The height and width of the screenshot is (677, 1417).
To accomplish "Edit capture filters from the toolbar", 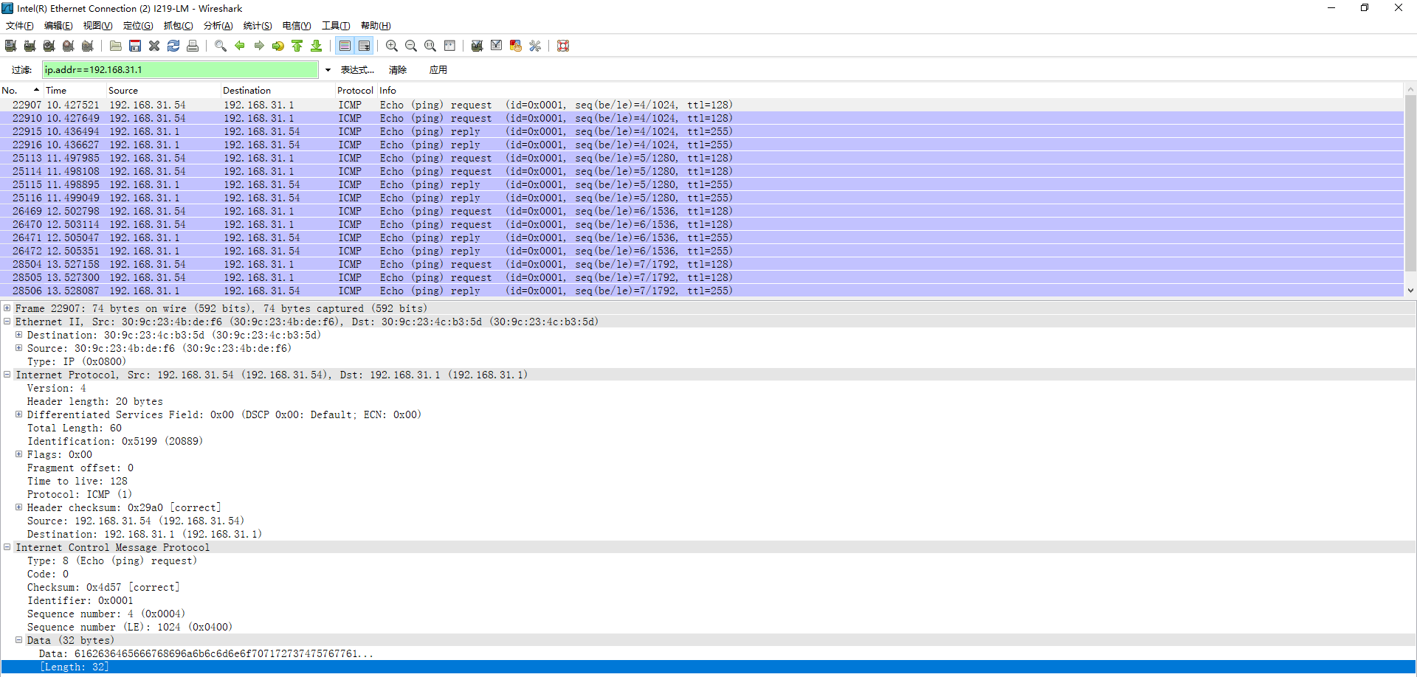I will tap(477, 46).
